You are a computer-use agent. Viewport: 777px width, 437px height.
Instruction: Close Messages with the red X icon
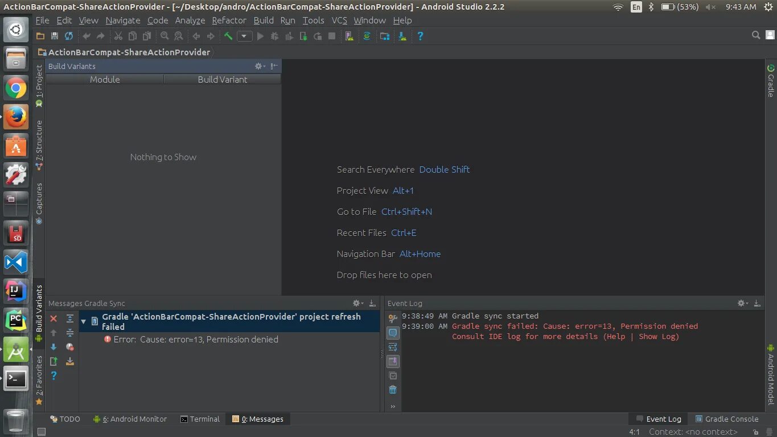click(54, 318)
